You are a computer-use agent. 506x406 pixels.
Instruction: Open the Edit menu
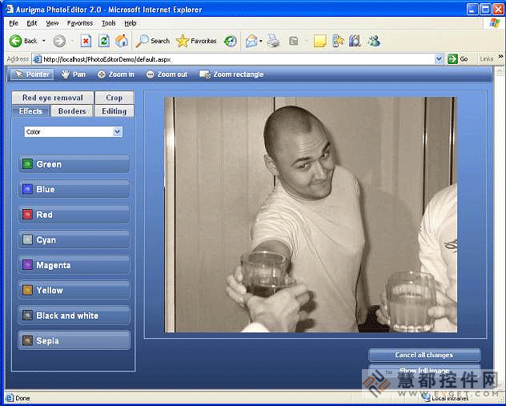click(x=32, y=23)
